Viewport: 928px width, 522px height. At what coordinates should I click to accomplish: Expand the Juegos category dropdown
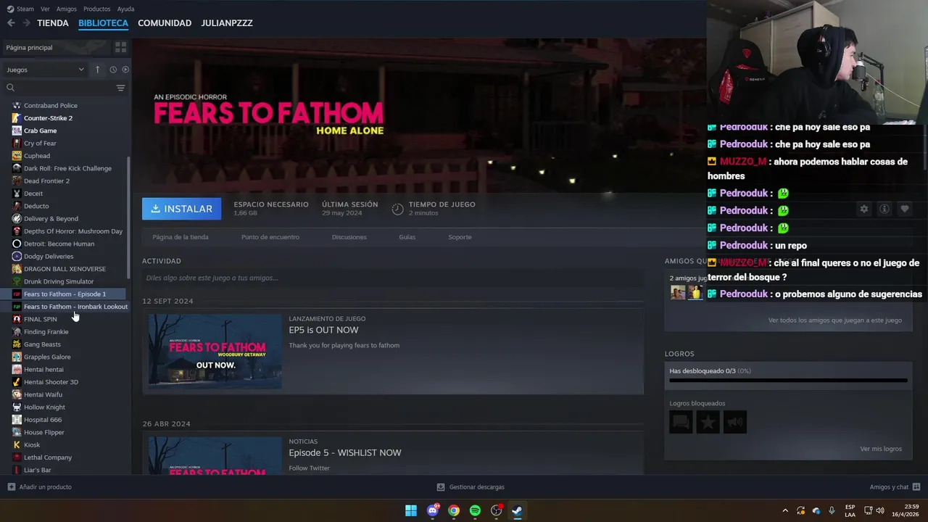45,70
